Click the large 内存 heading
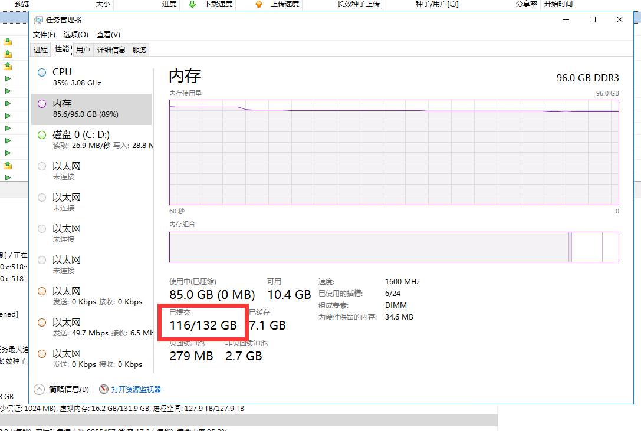The height and width of the screenshot is (431, 641). (x=185, y=76)
